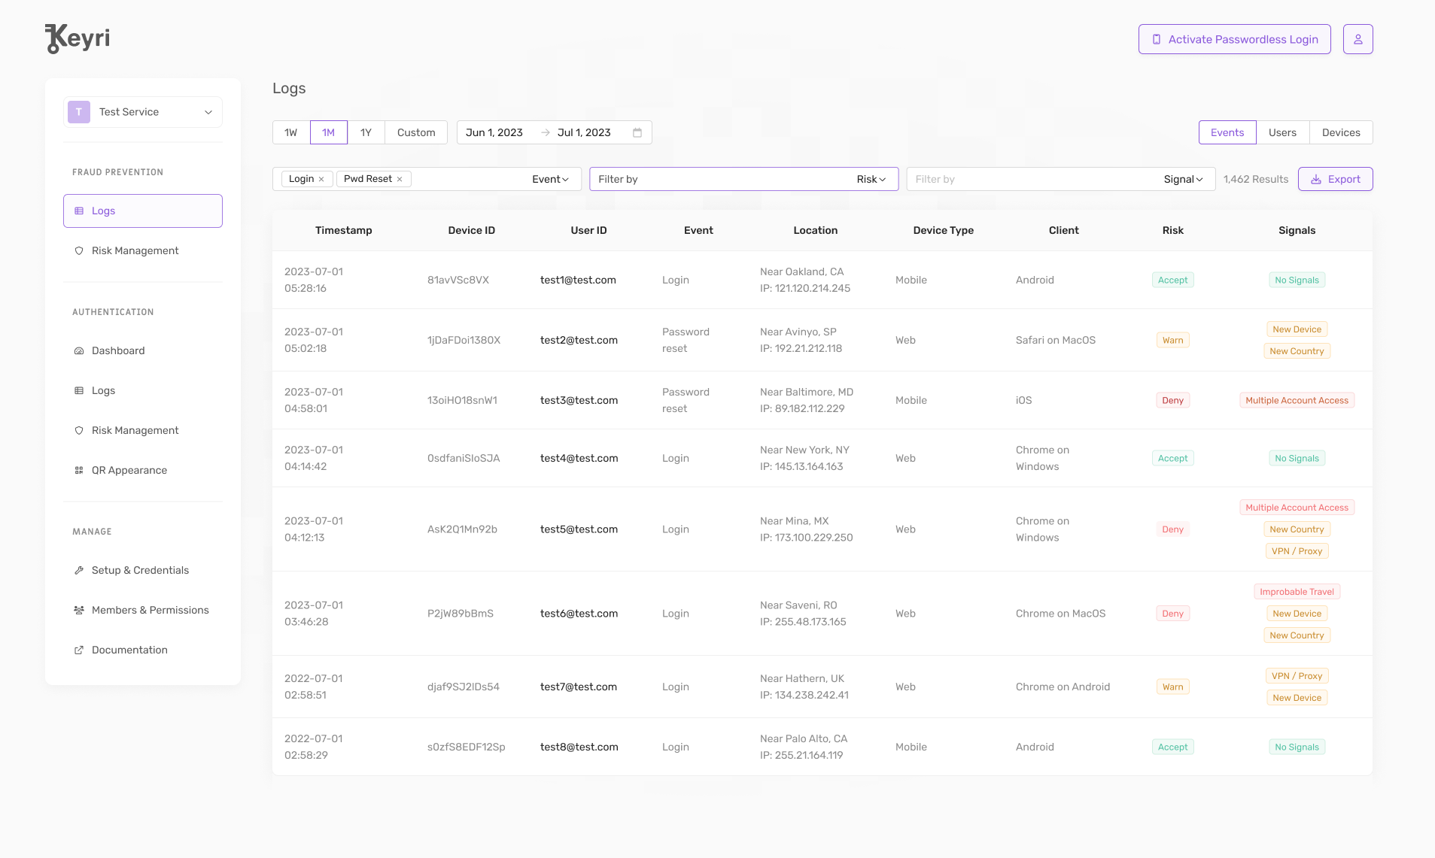Open the Event filter dropdown
1435x858 pixels.
(550, 179)
